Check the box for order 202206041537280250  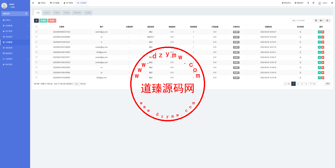[x=36, y=78]
